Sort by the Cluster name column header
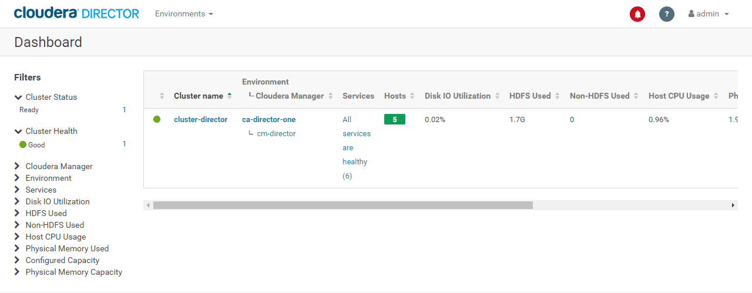This screenshot has width=752, height=293. click(x=199, y=96)
